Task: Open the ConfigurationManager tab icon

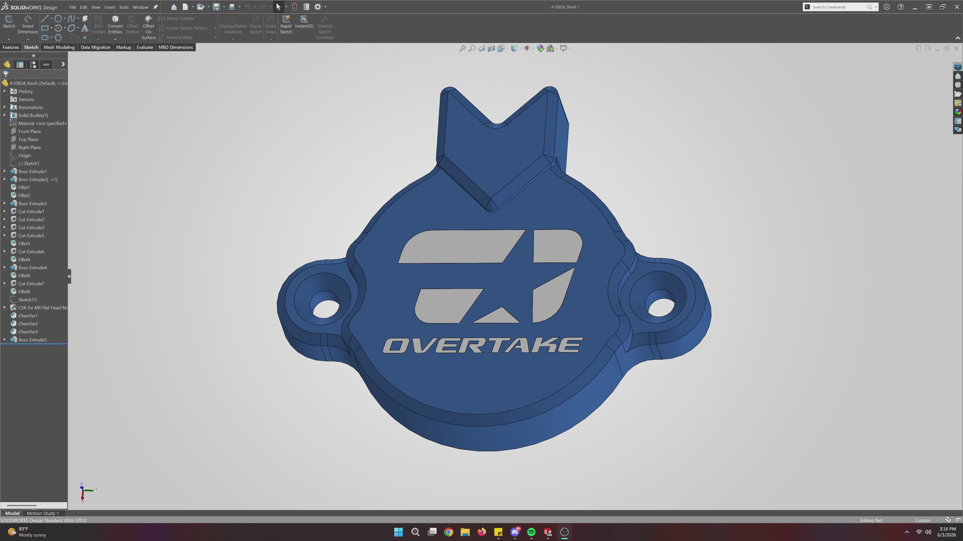Action: coord(33,65)
